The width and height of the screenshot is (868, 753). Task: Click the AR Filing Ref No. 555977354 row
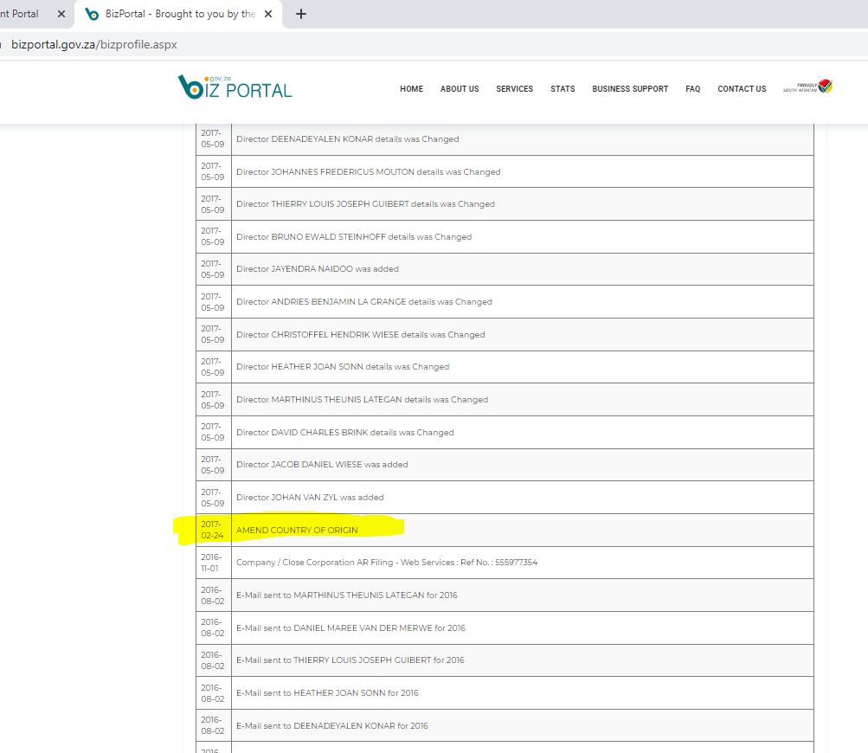[505, 563]
